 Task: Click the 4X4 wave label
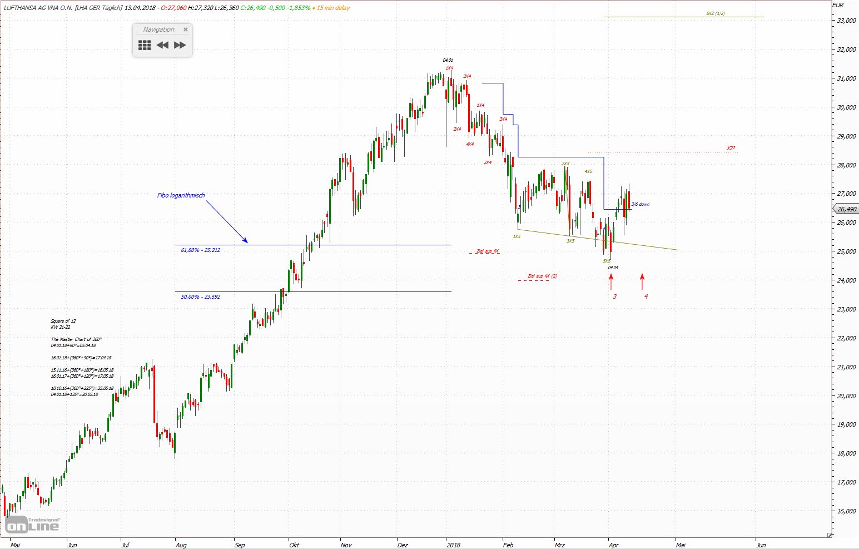click(470, 144)
